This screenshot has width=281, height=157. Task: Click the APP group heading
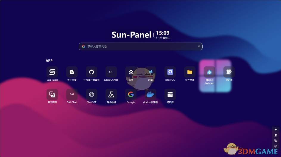point(49,60)
